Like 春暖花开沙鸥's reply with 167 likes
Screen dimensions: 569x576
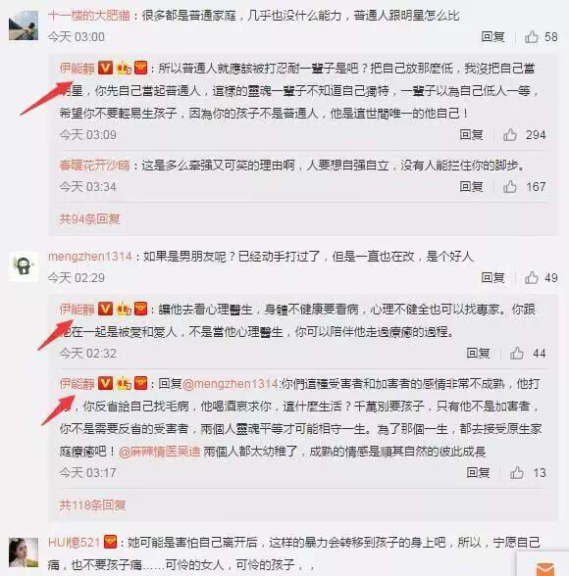pos(510,186)
